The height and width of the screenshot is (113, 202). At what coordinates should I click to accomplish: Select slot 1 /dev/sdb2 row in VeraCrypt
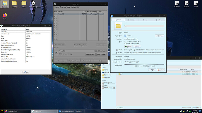tap(79, 14)
